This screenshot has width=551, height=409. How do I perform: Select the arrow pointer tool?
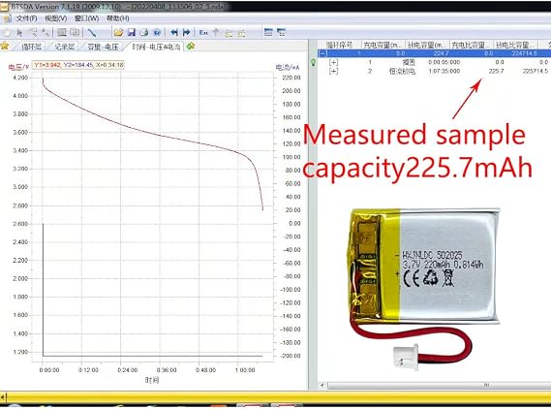pyautogui.click(x=19, y=32)
